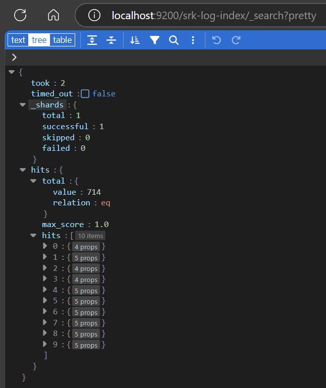326x388 pixels.
Task: Click the undo arrow in toolbar
Action: pos(216,40)
